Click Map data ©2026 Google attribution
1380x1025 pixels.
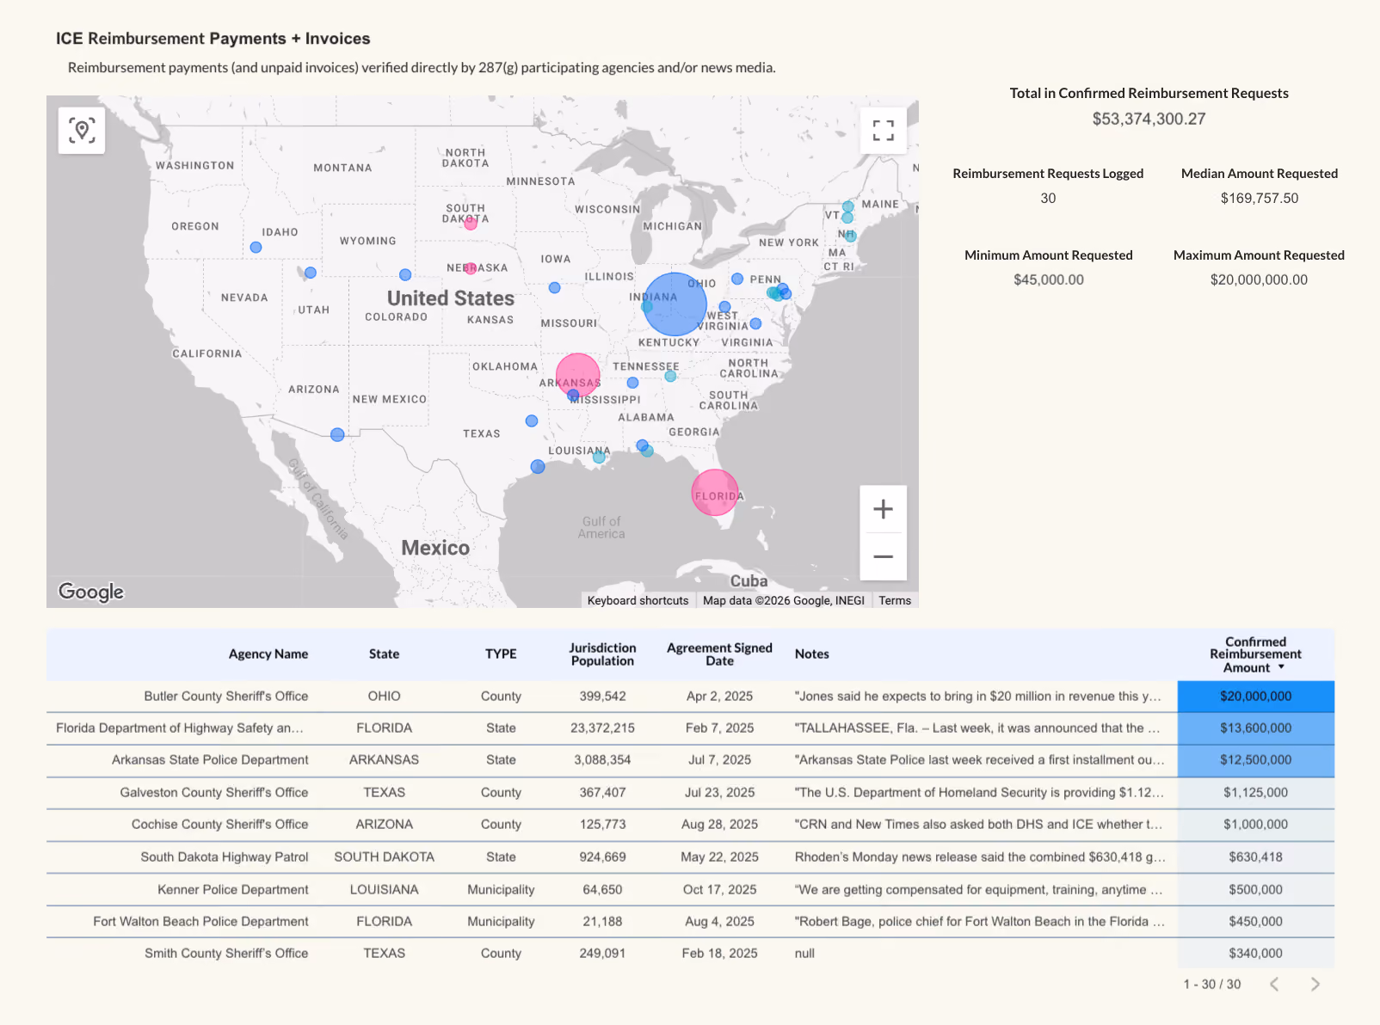[784, 600]
